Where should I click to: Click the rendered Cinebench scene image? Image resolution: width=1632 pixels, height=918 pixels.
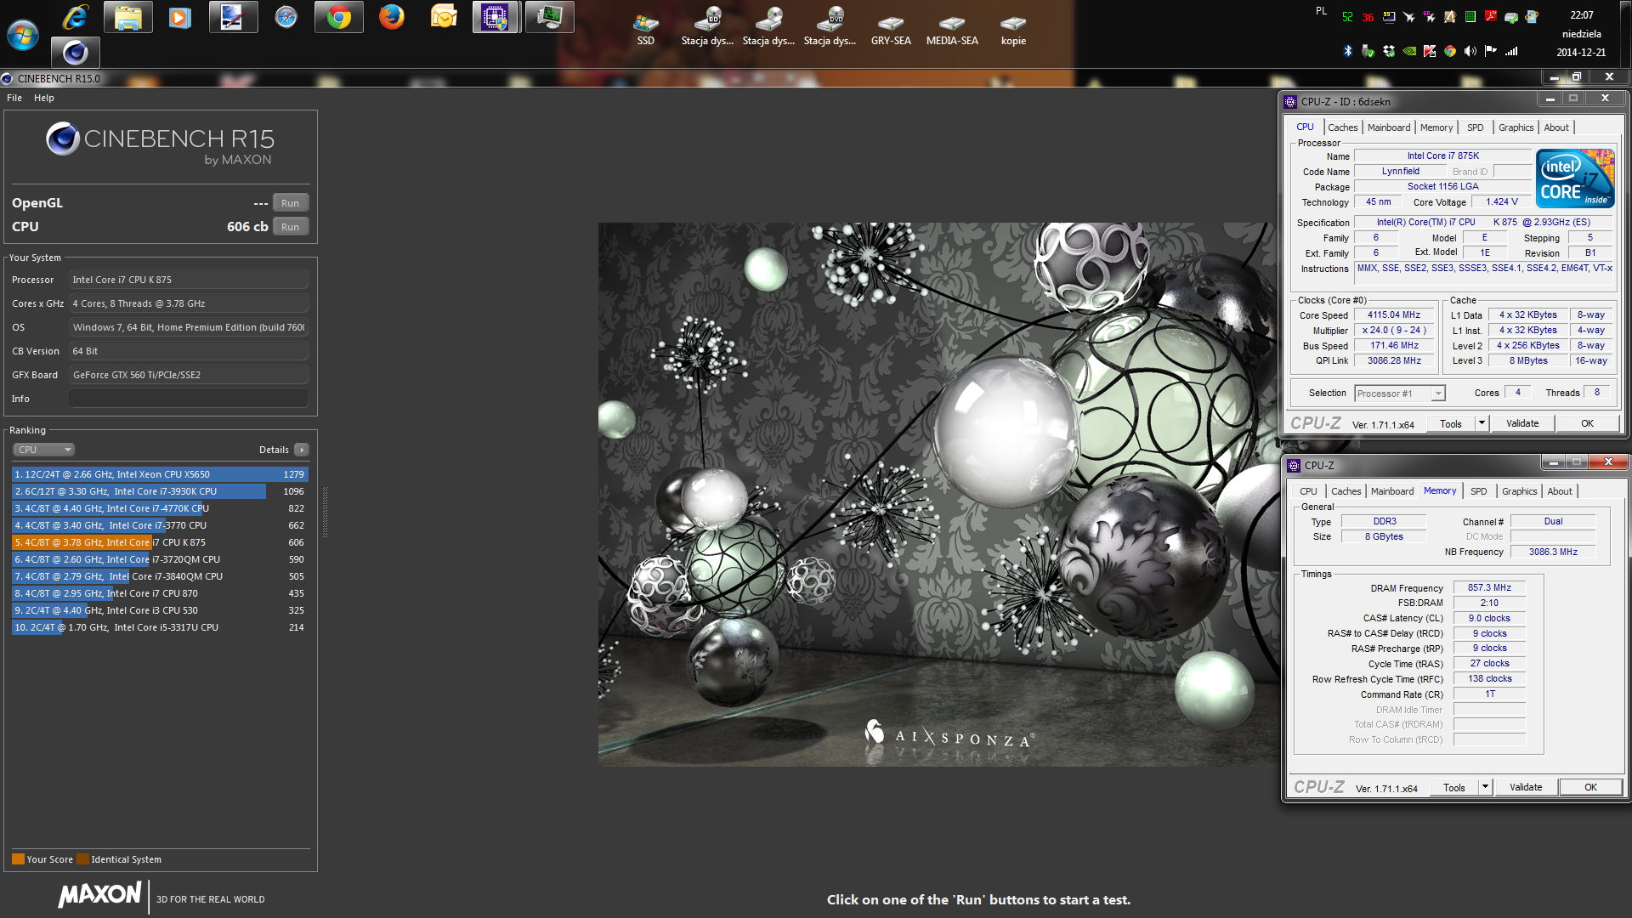(938, 494)
